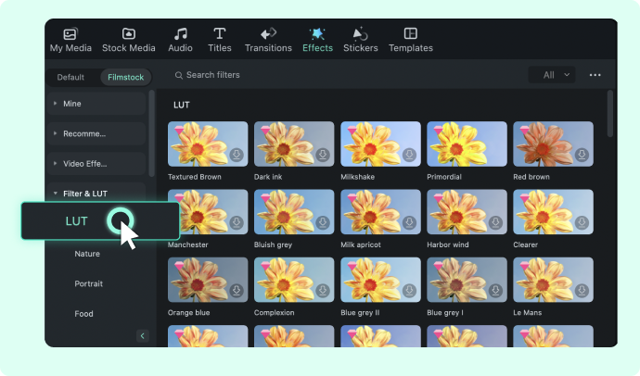Open the Transitions arrows icon

point(268,34)
